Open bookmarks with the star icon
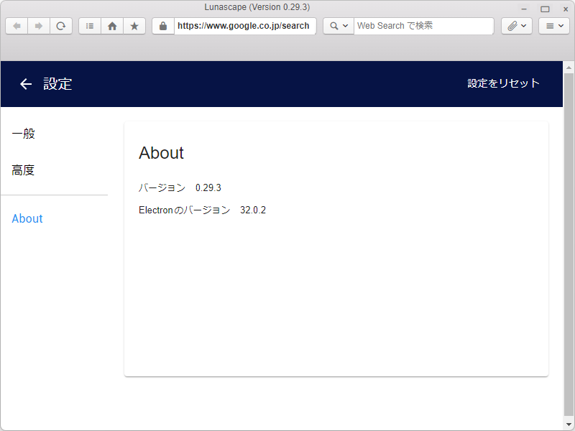 tap(134, 26)
